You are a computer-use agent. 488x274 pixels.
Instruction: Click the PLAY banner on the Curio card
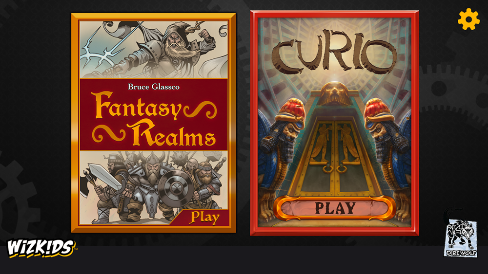click(x=335, y=208)
